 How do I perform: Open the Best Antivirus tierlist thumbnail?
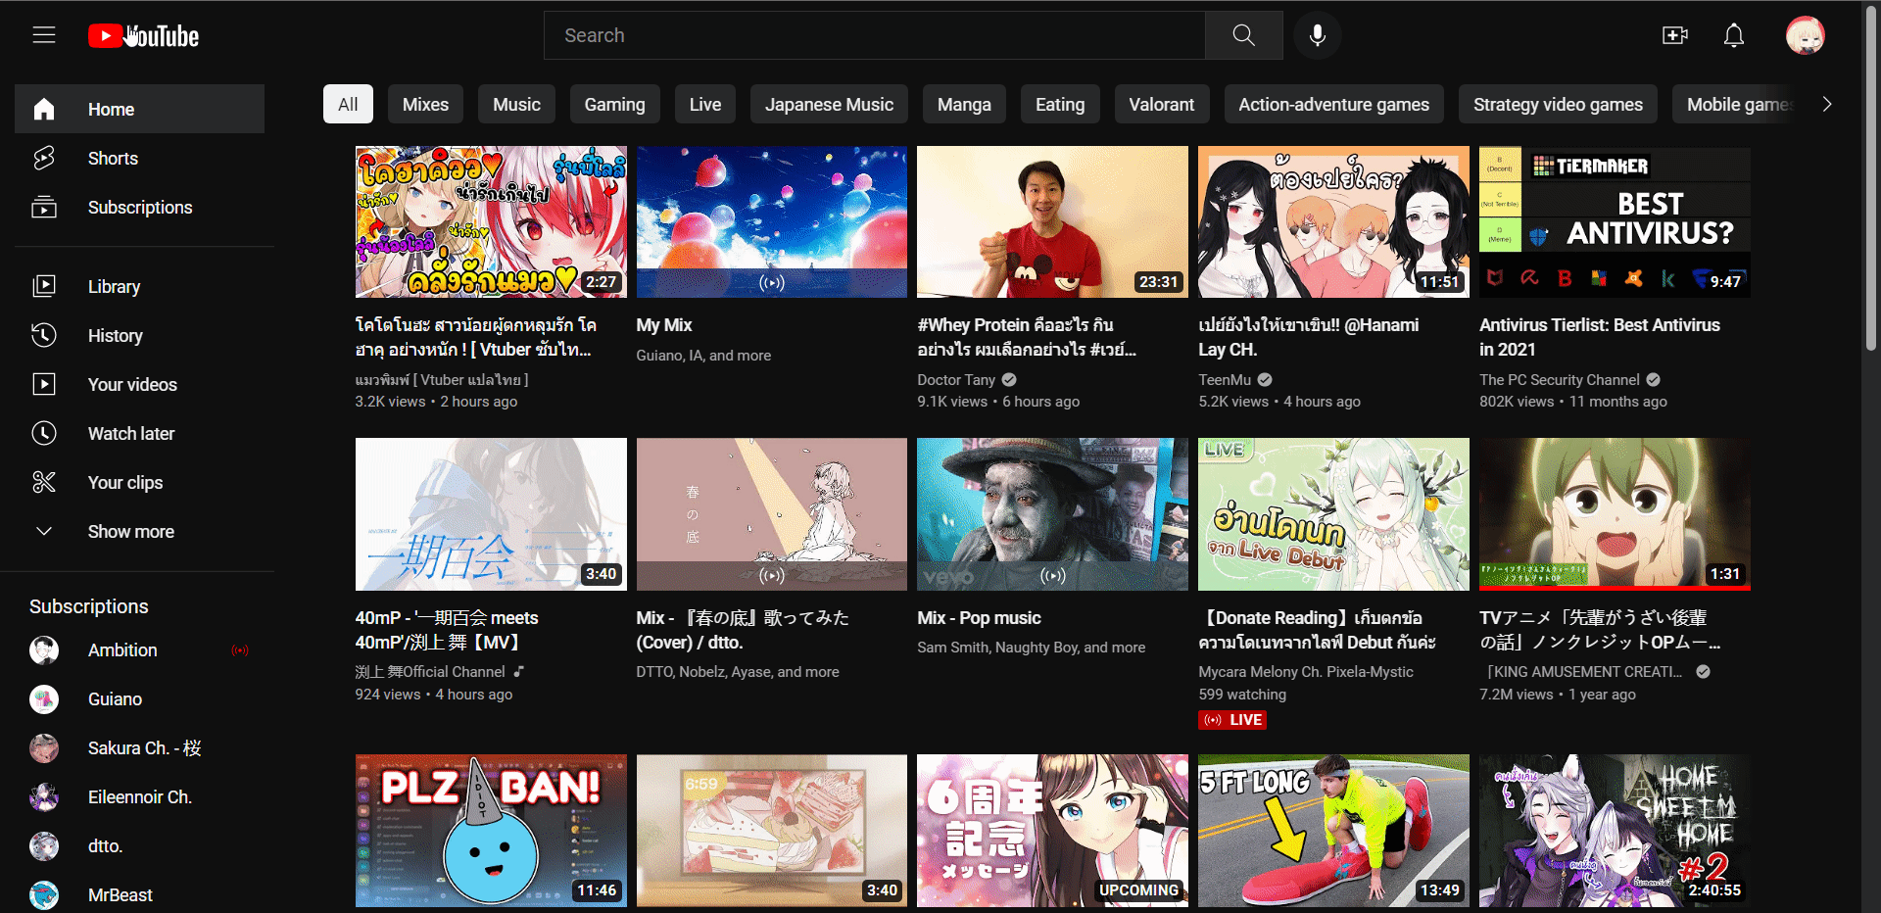[x=1614, y=222]
